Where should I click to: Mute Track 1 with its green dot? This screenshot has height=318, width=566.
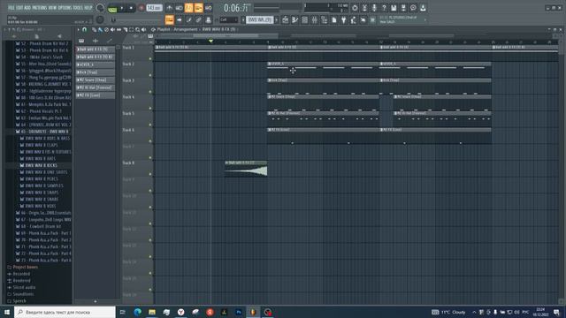point(150,59)
